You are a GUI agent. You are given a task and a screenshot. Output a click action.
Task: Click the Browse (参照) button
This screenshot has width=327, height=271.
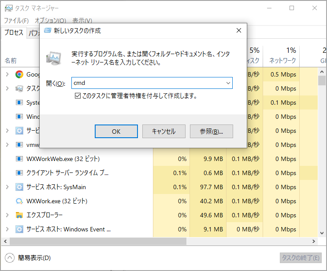click(211, 132)
